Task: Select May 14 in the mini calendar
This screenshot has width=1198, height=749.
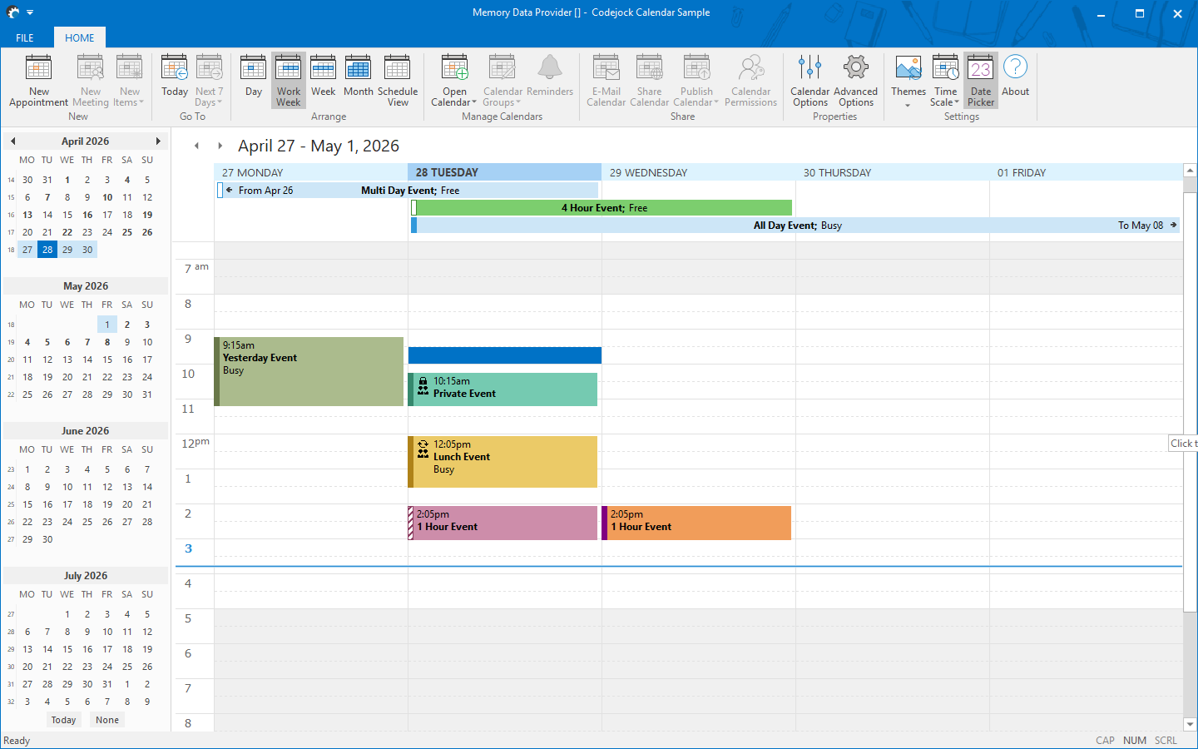Action: [x=87, y=360]
